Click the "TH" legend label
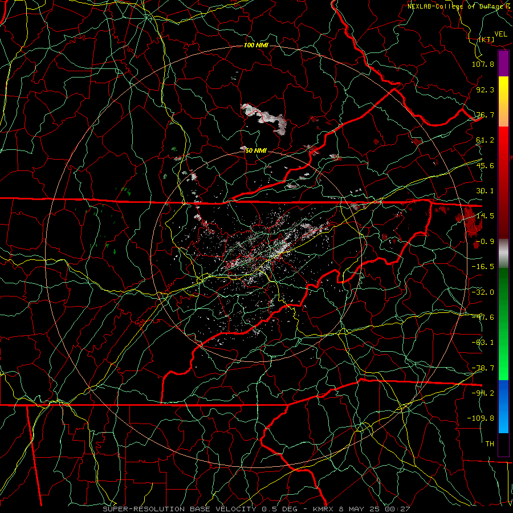 [490, 444]
